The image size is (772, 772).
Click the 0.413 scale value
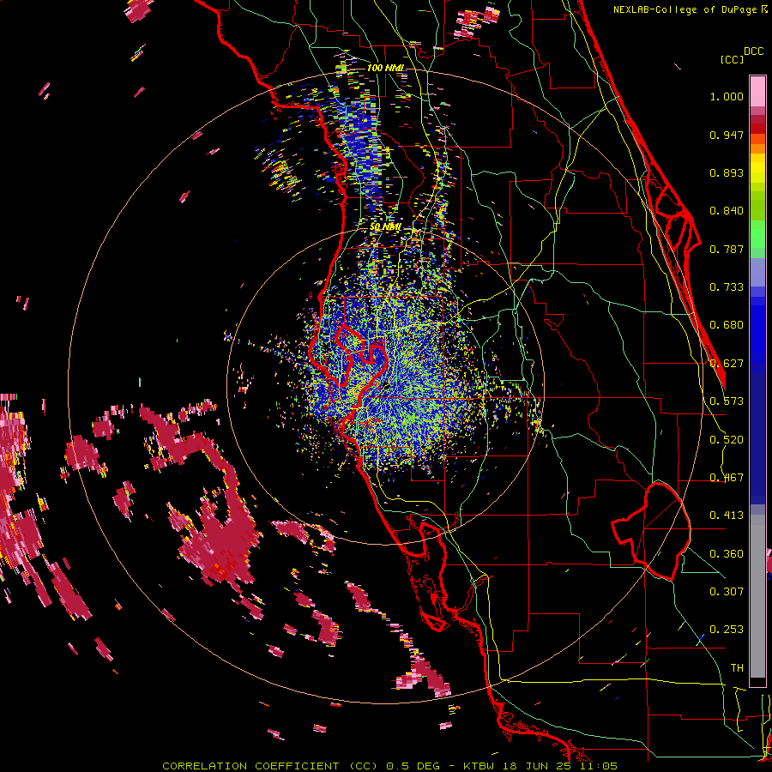tap(727, 515)
